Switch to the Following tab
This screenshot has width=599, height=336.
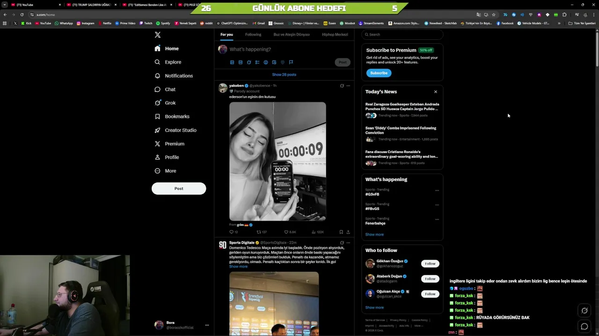[x=253, y=35]
